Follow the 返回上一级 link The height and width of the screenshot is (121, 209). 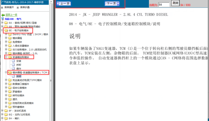tap(11, 15)
